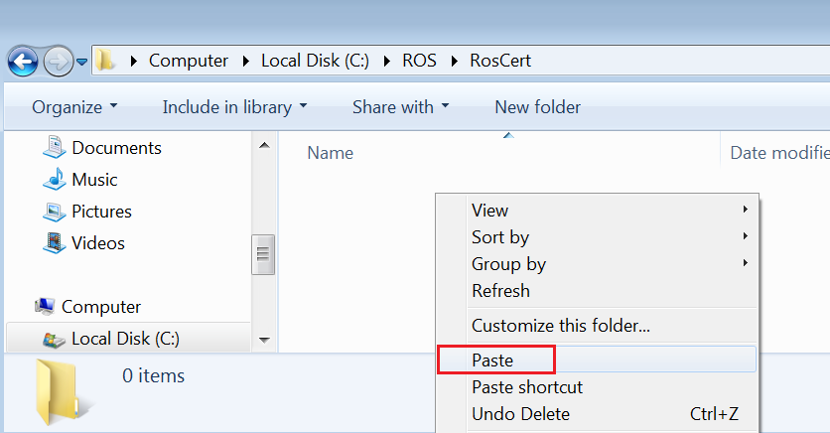Click the blue Back navigation arrow
The image size is (830, 433).
23,62
